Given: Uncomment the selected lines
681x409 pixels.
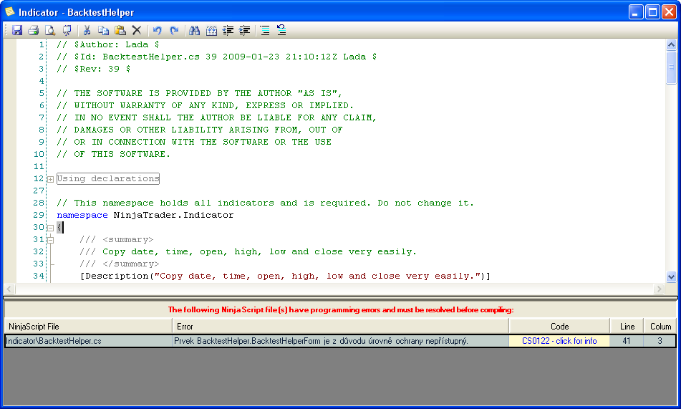Looking at the screenshot, I should tap(281, 30).
